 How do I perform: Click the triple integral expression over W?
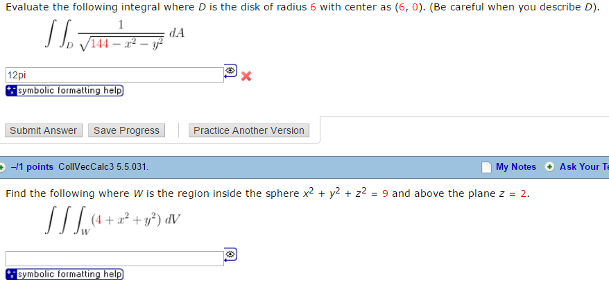click(x=111, y=222)
